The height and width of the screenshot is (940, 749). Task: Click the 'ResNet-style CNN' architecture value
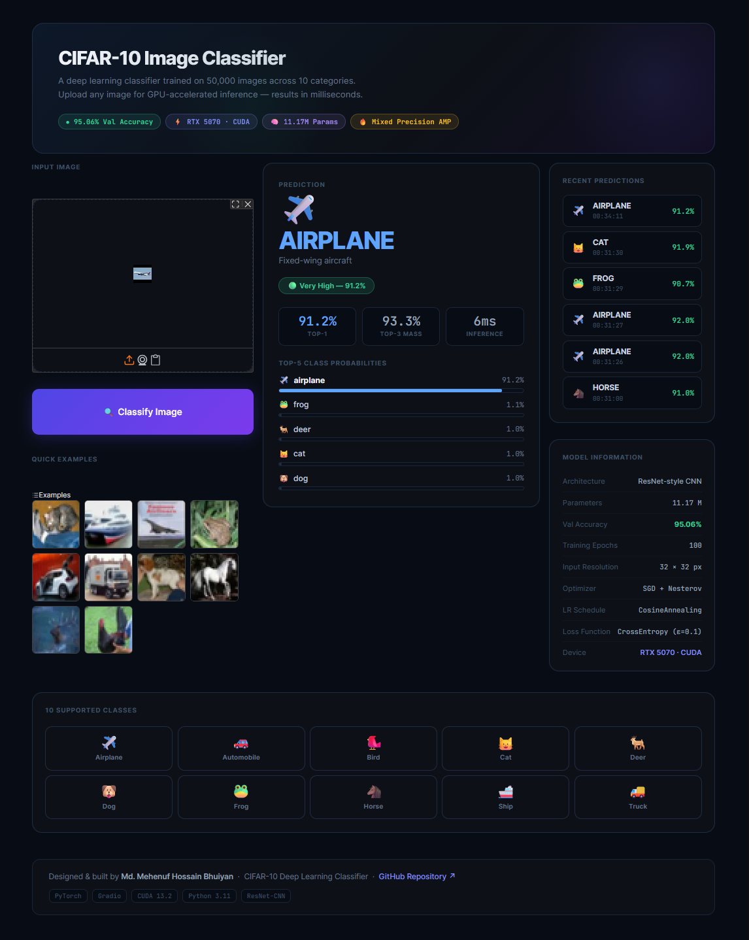[670, 481]
